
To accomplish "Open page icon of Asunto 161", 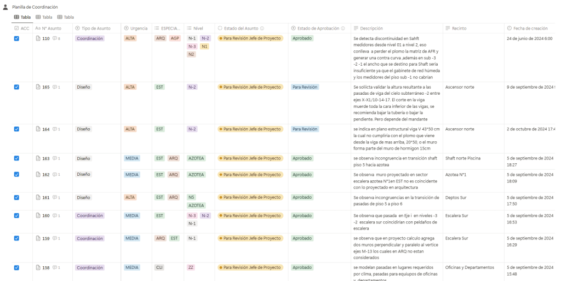I will (38, 197).
